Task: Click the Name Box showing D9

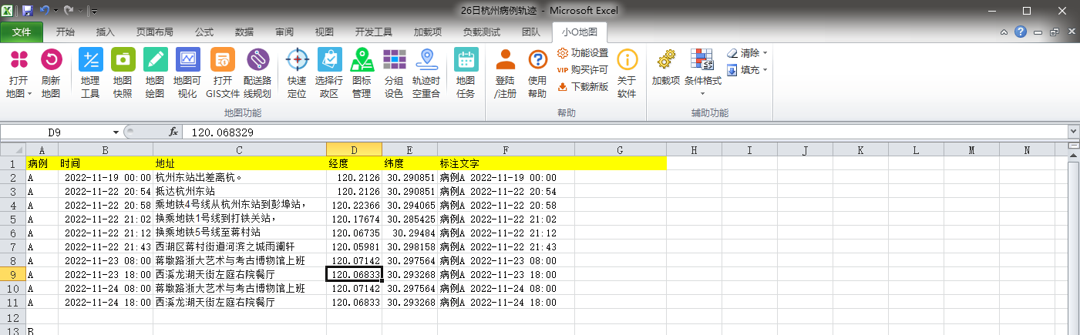Action: (x=56, y=132)
